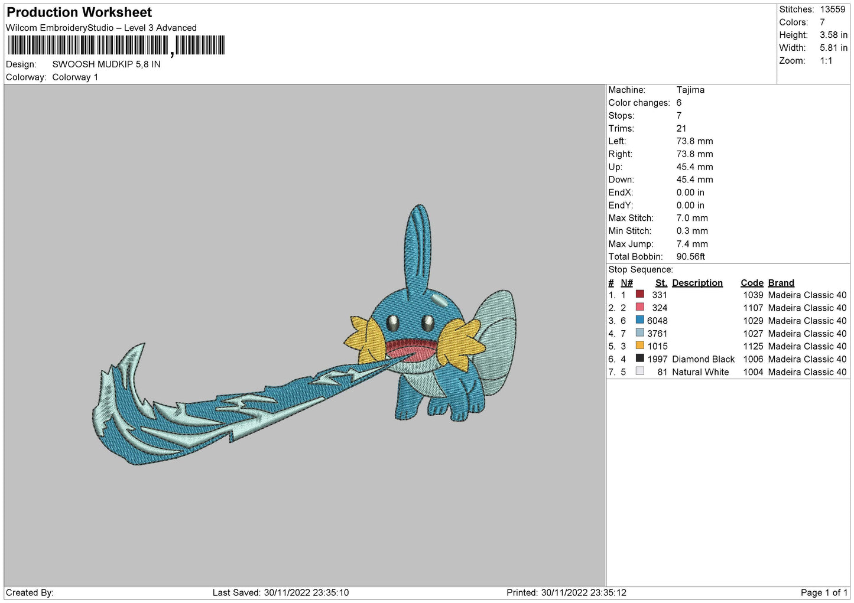The image size is (854, 603).
Task: Click the St. column header
Action: click(661, 283)
